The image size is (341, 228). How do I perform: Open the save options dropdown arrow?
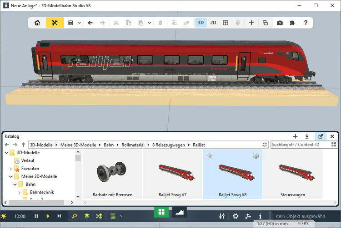point(79,23)
